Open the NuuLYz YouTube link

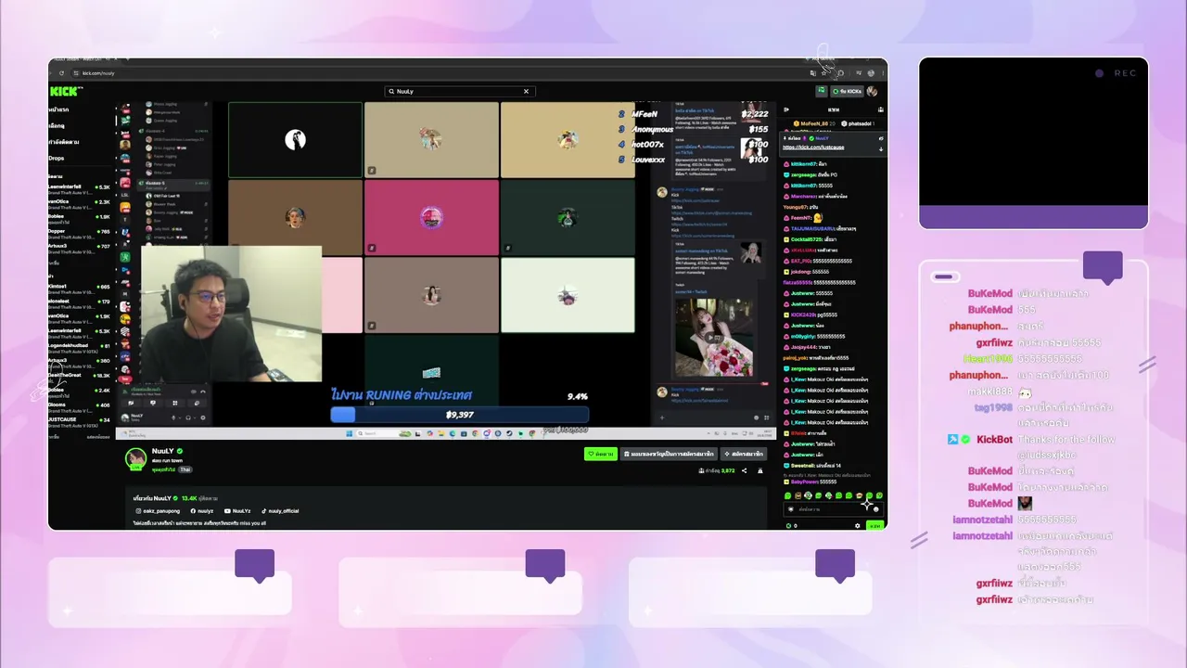[x=237, y=510]
